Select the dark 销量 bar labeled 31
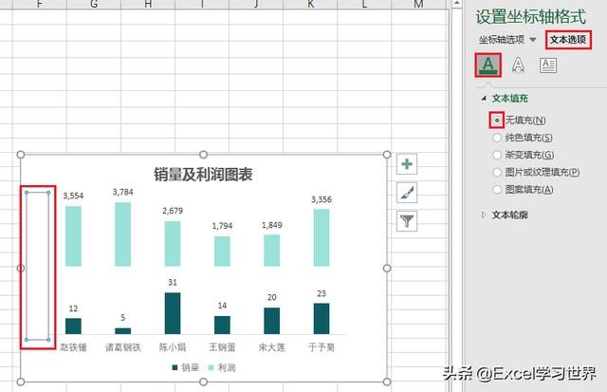This screenshot has height=392, width=607. 173,313
